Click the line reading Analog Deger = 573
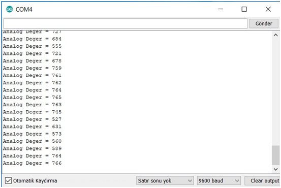The image size is (281, 188). click(x=32, y=134)
